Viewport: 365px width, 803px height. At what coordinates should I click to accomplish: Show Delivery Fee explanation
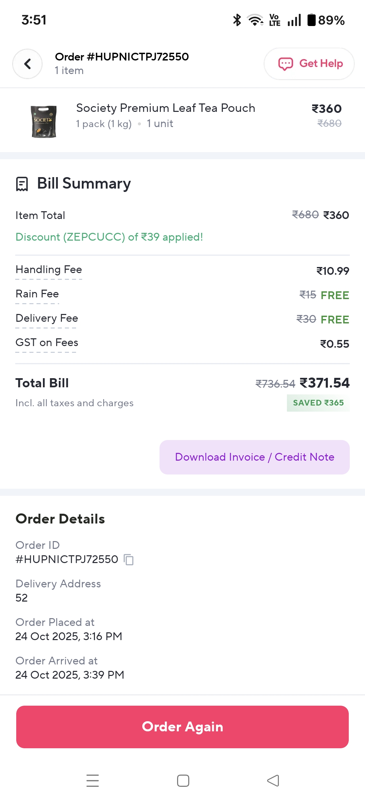(47, 318)
